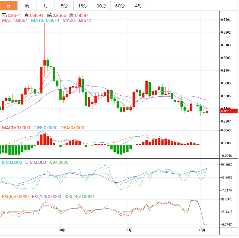Click the 12月 date axis marker
The height and width of the screenshot is (238, 239).
(x=202, y=230)
